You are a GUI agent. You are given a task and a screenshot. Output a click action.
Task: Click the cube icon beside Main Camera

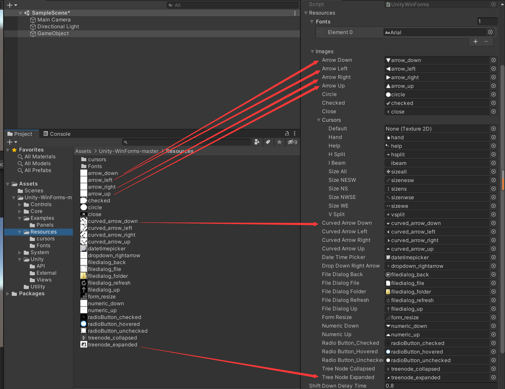click(x=33, y=20)
